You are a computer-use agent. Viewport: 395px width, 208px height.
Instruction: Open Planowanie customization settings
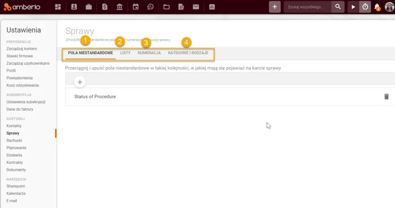(x=17, y=148)
